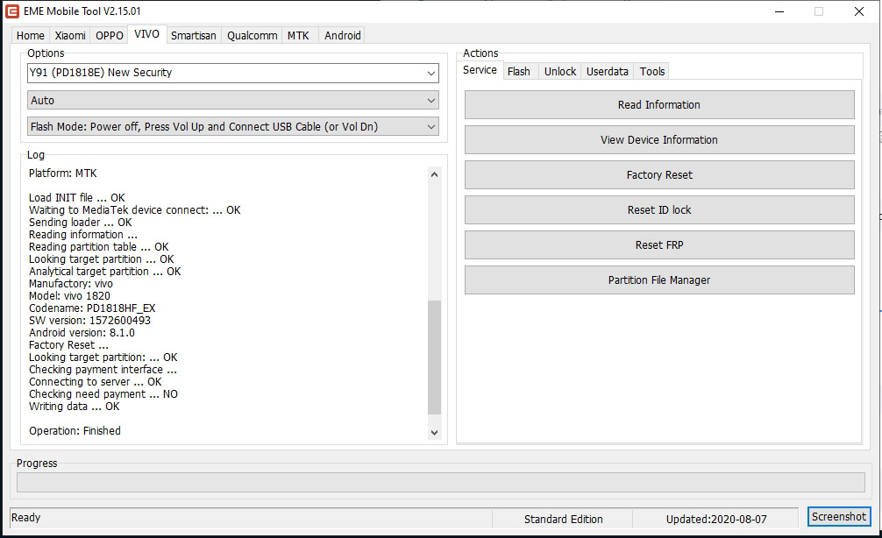Click the Read Information button

coord(659,105)
